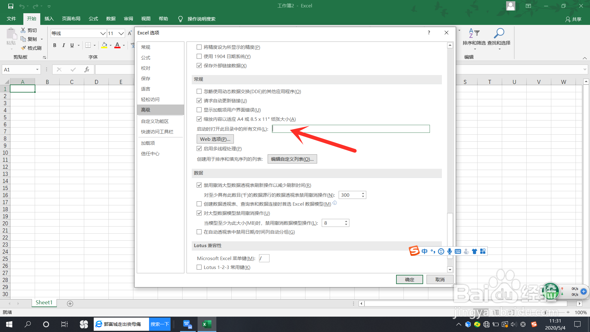Open the 文件 tab
The height and width of the screenshot is (332, 590).
click(11, 19)
